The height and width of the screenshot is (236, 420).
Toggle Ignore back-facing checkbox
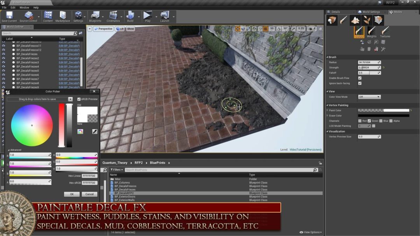click(x=360, y=83)
